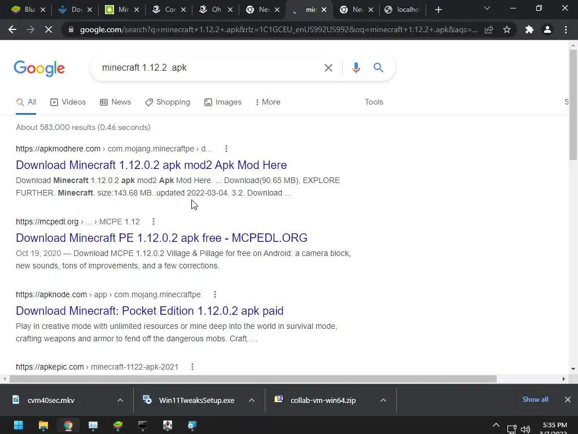Search by voice microphone icon

[356, 68]
